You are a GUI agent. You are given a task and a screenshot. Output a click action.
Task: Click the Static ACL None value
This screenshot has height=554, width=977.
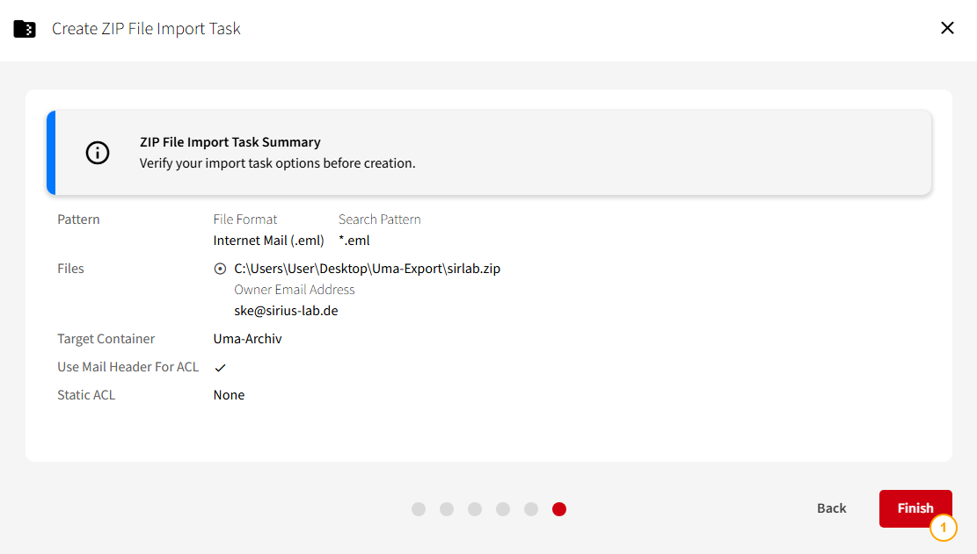(229, 395)
